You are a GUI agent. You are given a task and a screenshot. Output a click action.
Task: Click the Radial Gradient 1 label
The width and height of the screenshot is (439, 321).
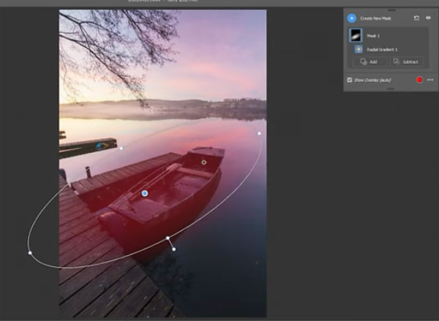click(x=382, y=50)
